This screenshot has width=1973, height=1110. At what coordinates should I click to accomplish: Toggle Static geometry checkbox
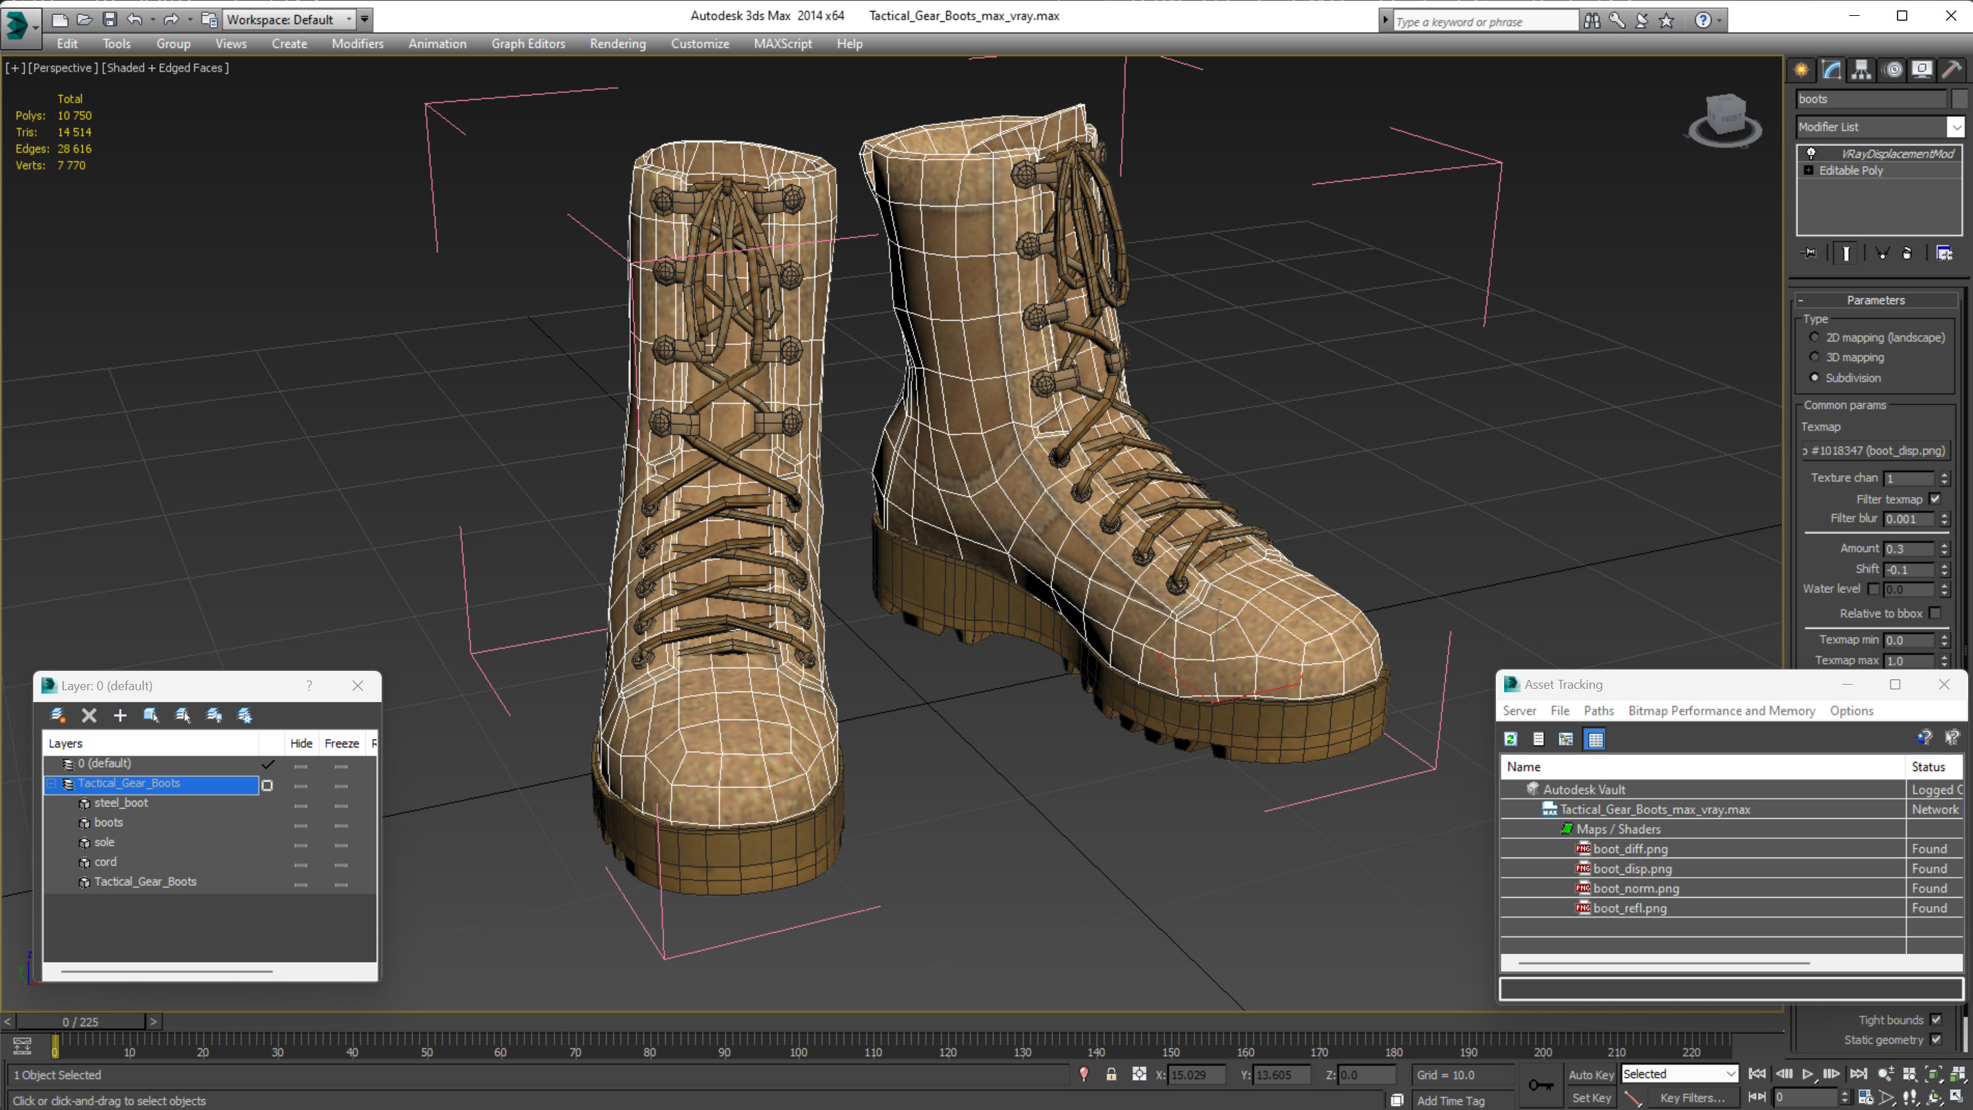click(1936, 1039)
